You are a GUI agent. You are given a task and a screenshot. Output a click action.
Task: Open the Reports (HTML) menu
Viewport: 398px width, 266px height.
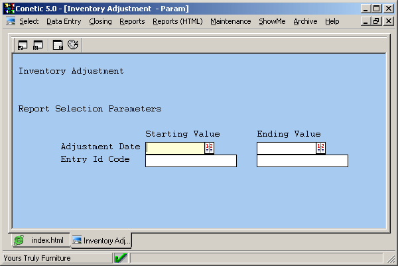tap(177, 21)
